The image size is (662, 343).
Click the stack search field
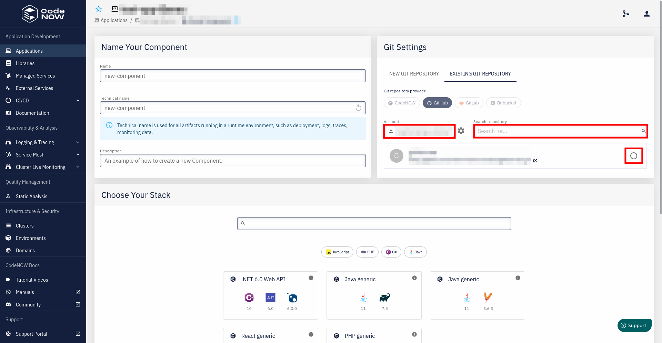click(374, 223)
